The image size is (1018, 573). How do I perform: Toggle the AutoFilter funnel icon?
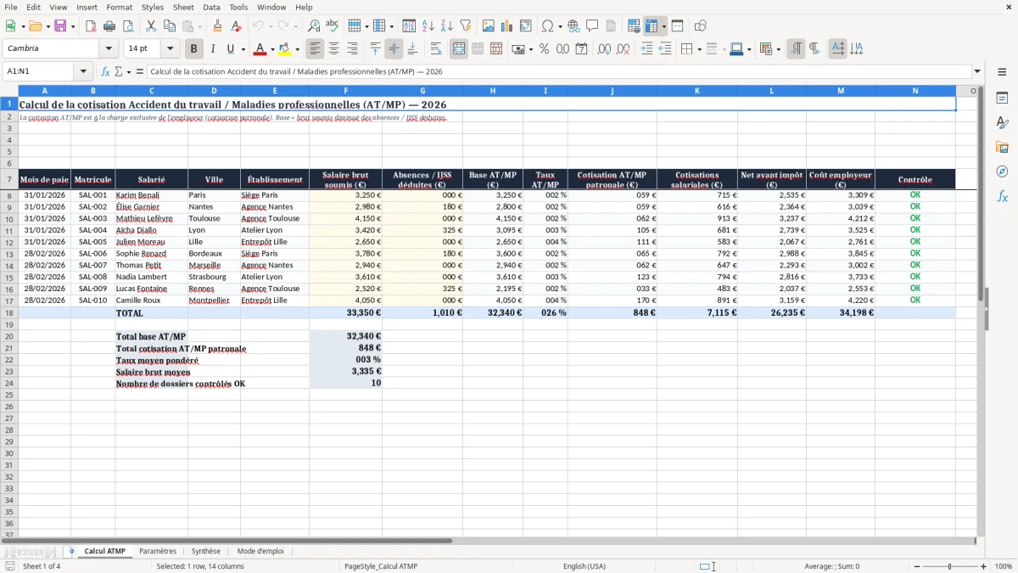(x=466, y=26)
